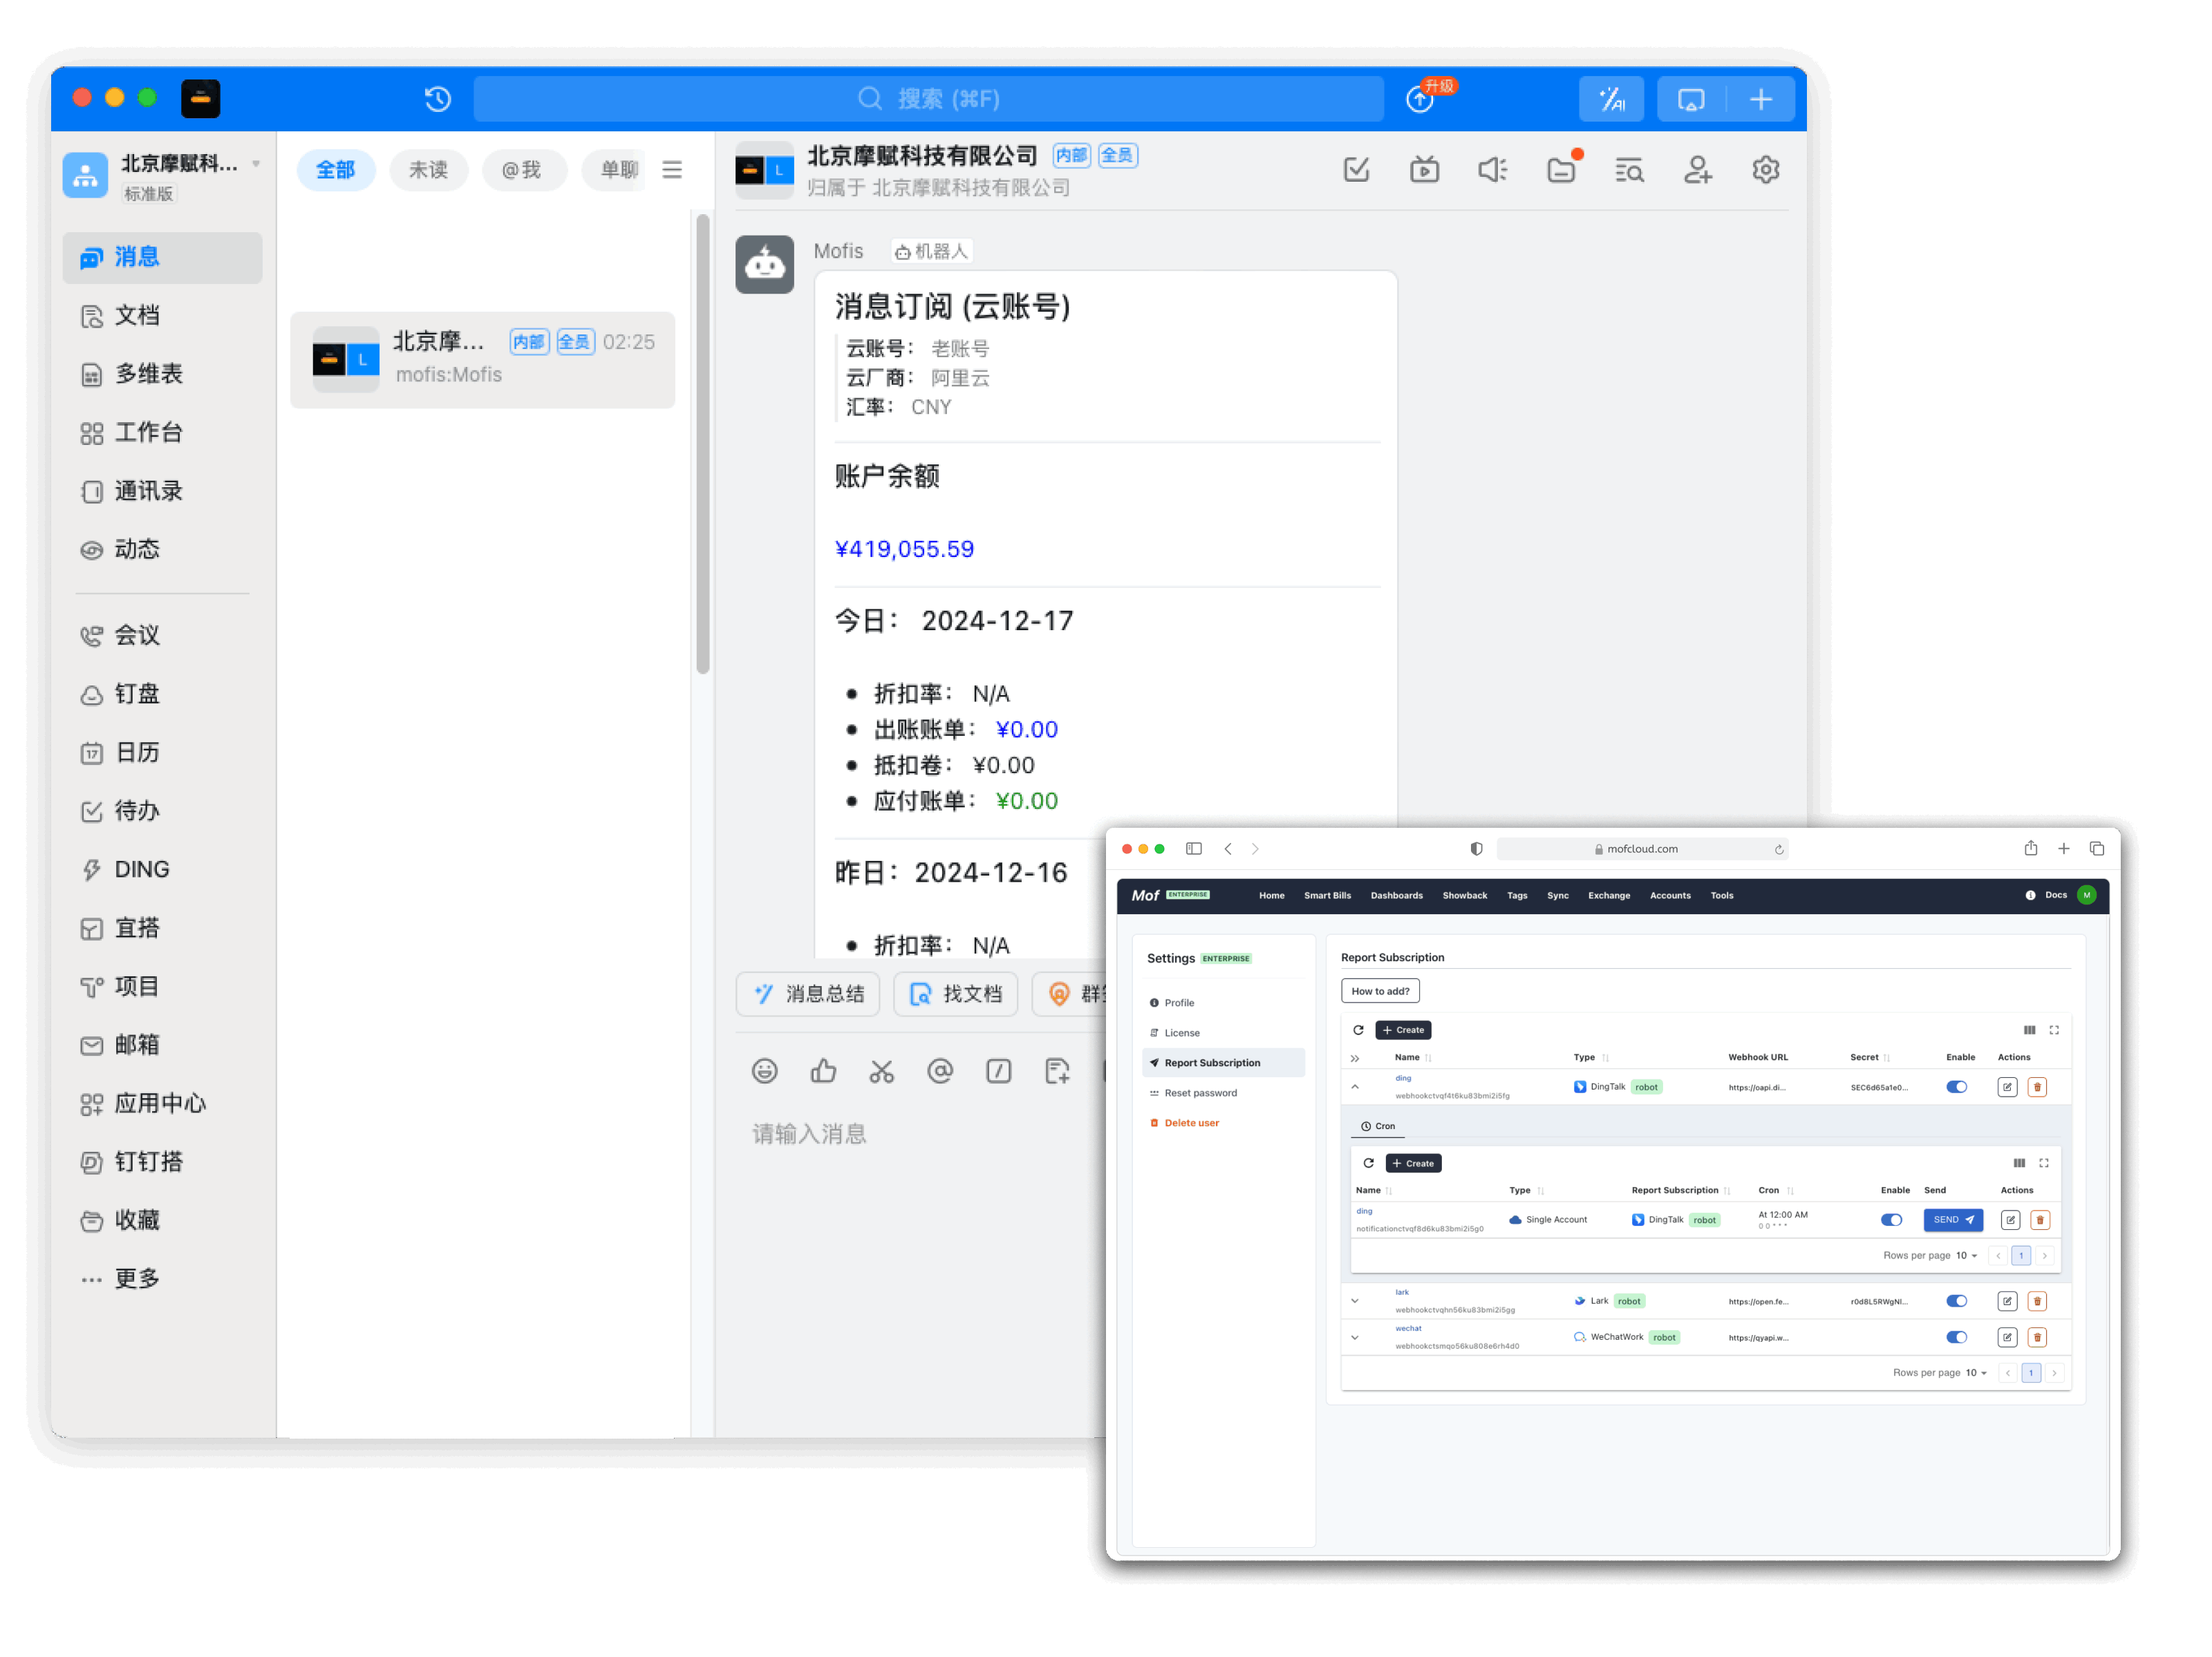This screenshot has height=1657, width=2212.
Task: Open the group announcement speaker icon
Action: (x=1492, y=170)
